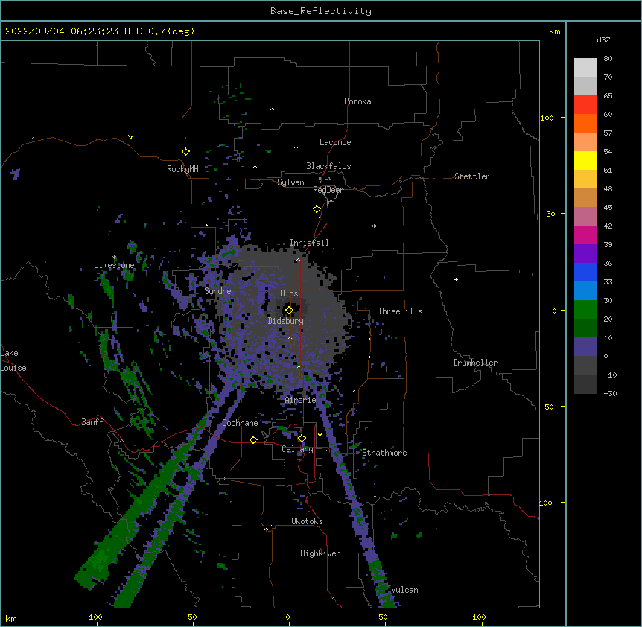Click the Sylvan town label
The width and height of the screenshot is (642, 627).
point(290,182)
